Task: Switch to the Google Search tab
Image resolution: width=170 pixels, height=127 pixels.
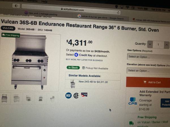Action: [x=101, y=17]
